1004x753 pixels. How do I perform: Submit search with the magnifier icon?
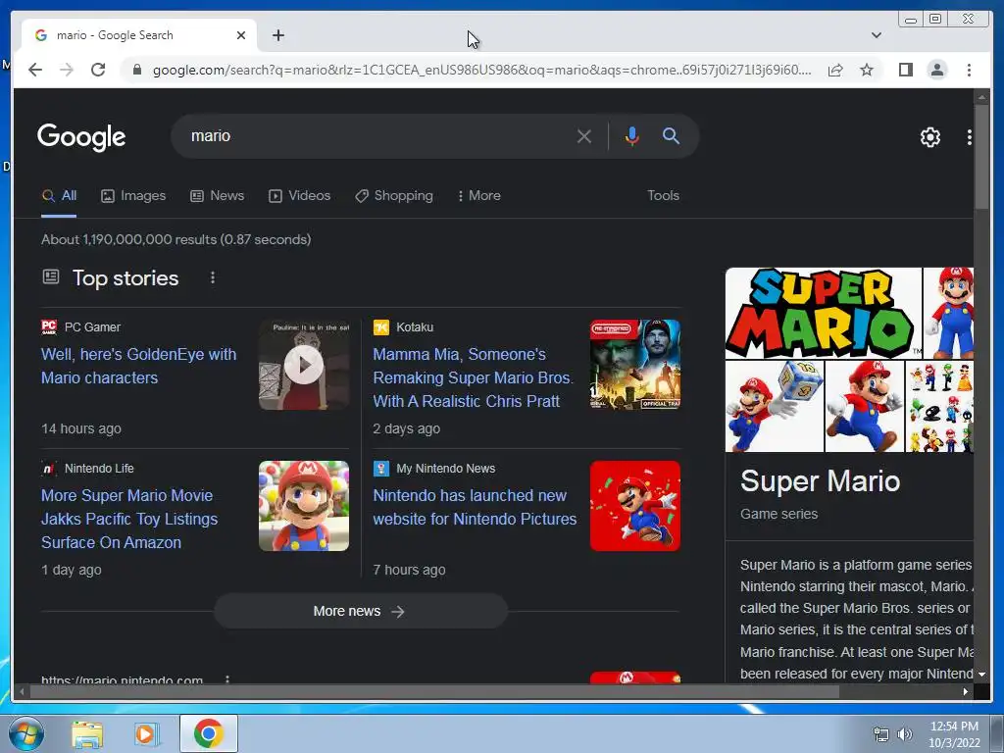[671, 135]
